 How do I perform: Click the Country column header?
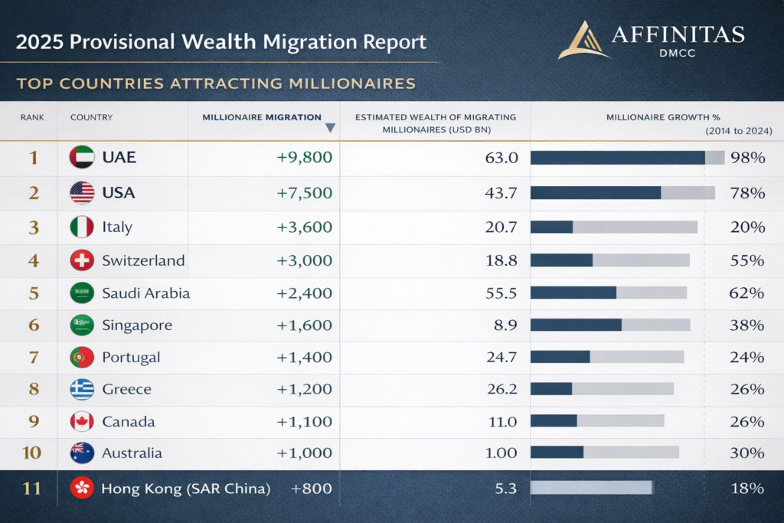[91, 117]
